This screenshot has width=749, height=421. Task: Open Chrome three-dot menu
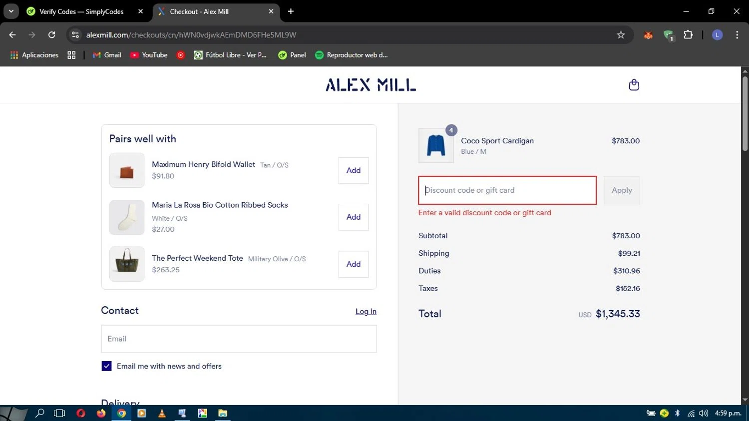pos(737,34)
